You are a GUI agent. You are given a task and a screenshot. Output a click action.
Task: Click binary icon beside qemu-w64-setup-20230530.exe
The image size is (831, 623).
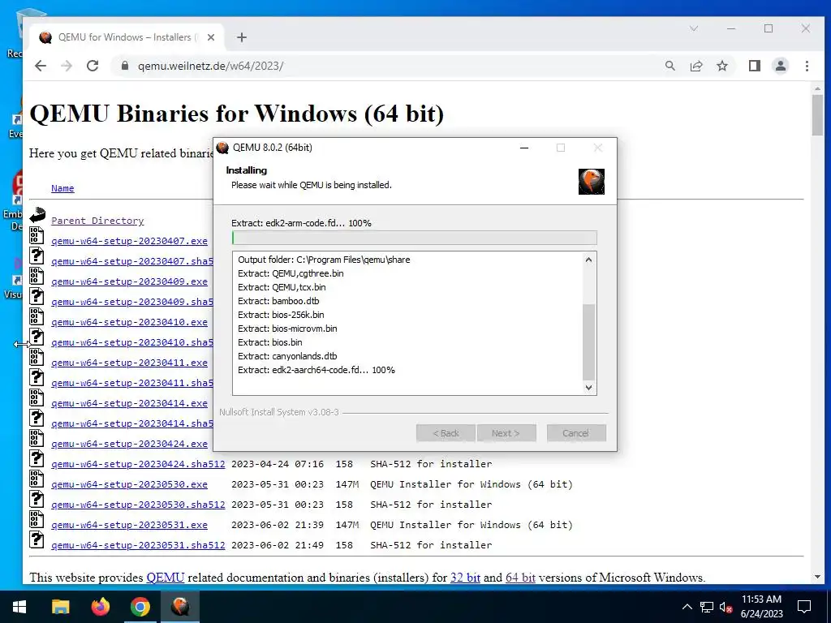pyautogui.click(x=37, y=479)
